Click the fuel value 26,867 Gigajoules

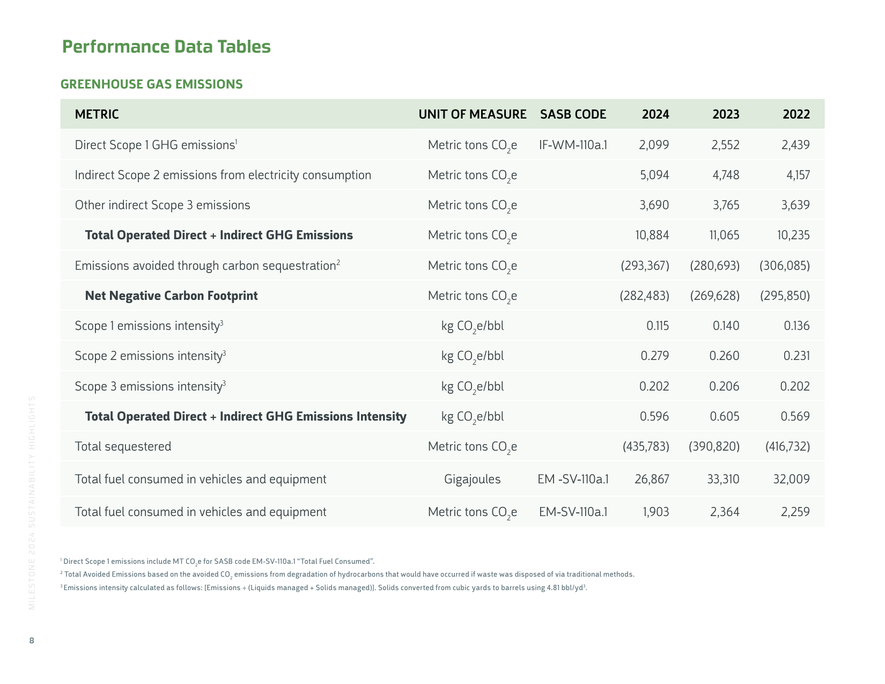(652, 479)
